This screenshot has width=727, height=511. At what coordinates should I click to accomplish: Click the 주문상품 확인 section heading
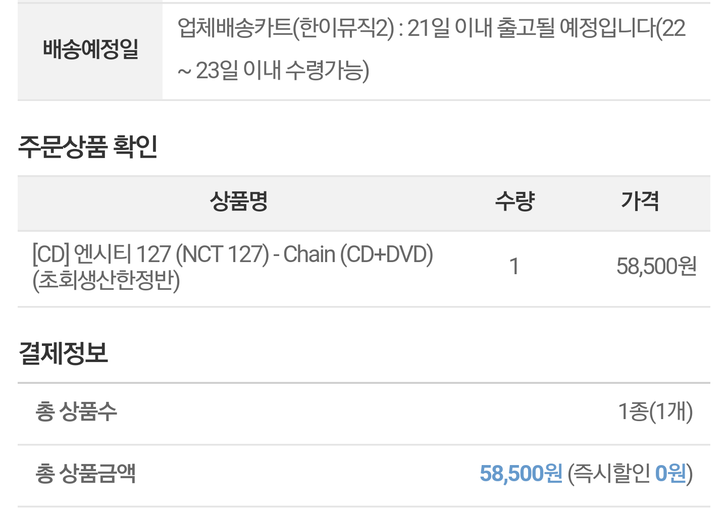coord(88,147)
